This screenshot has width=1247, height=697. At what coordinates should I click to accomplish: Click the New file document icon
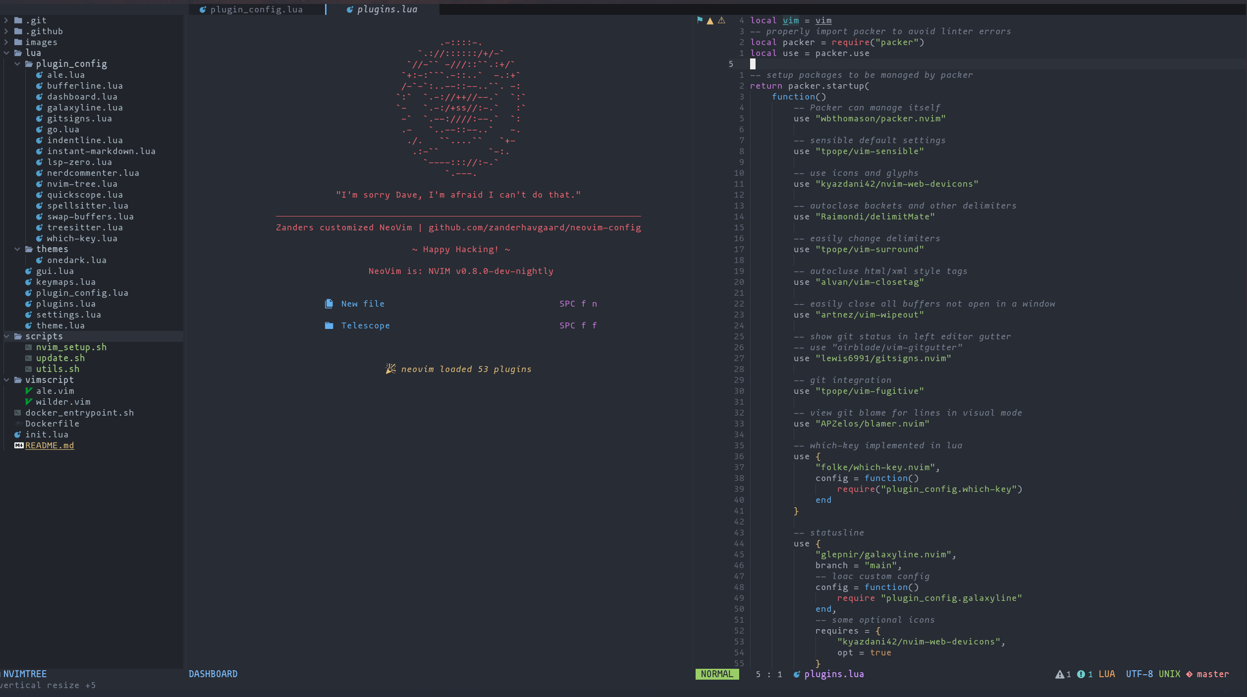coord(328,304)
